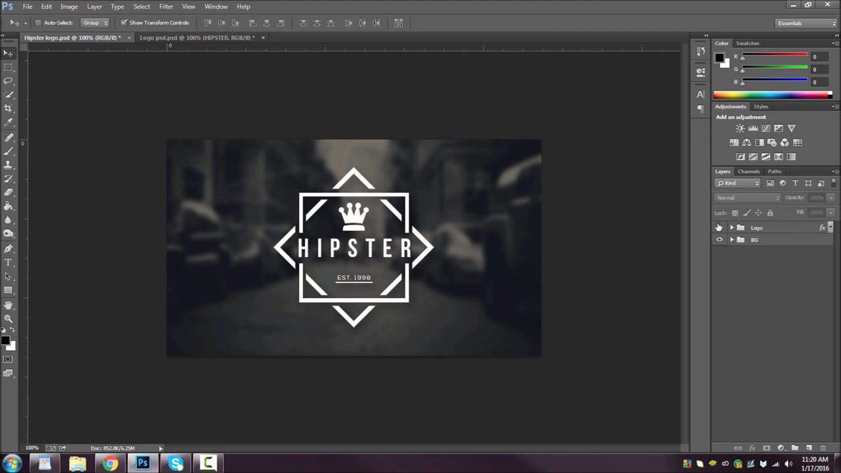Open the Filter menu

tap(166, 6)
